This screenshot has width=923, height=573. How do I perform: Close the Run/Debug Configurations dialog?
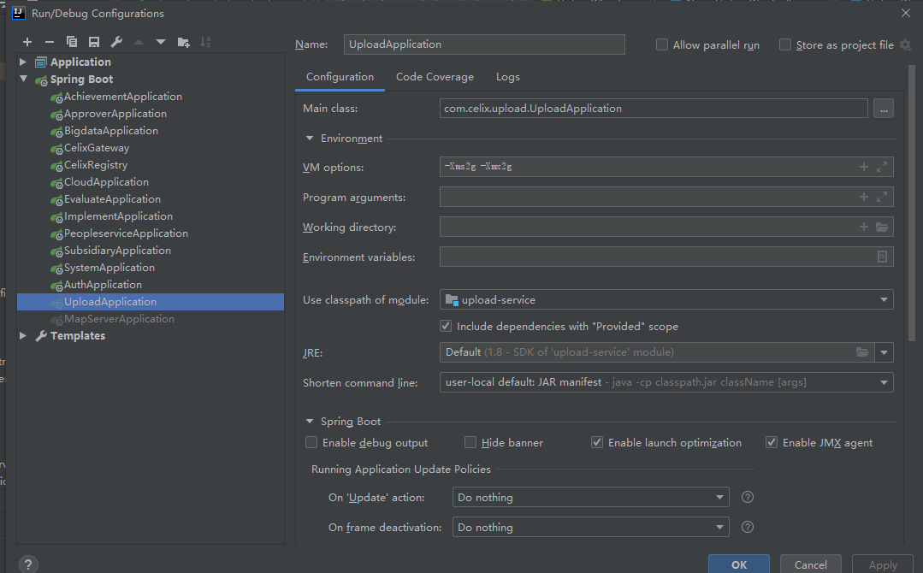(905, 13)
